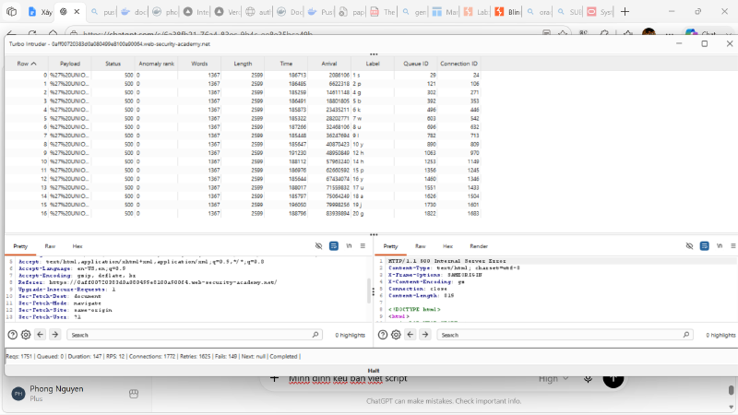Toggle \n newline display in response panel

click(x=720, y=245)
